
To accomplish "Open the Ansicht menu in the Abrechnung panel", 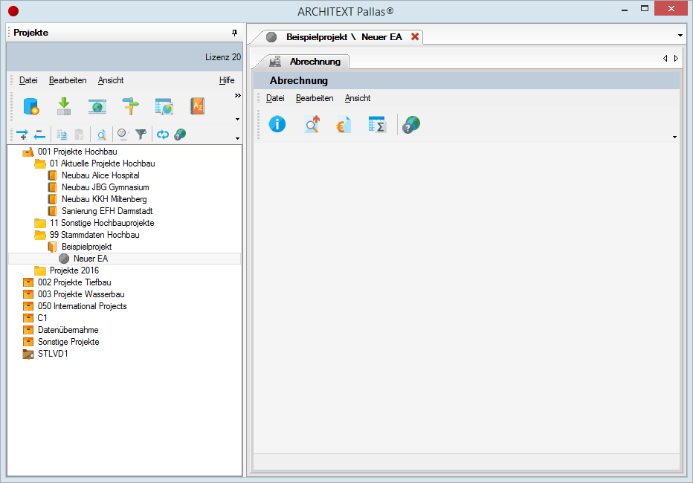I will pos(358,98).
